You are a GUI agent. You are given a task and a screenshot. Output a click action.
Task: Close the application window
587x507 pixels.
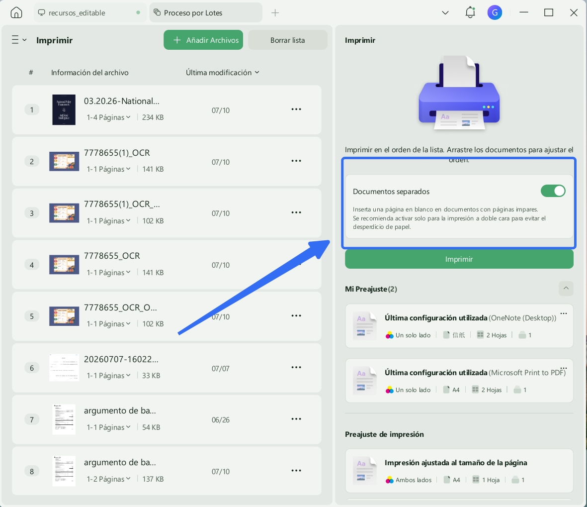[574, 13]
